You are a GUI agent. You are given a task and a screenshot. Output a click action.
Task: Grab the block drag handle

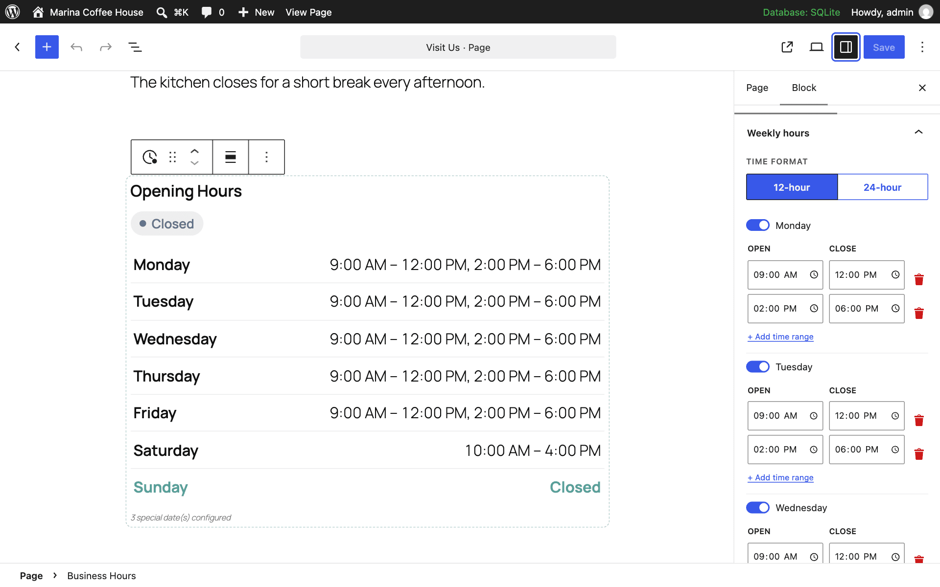point(172,157)
